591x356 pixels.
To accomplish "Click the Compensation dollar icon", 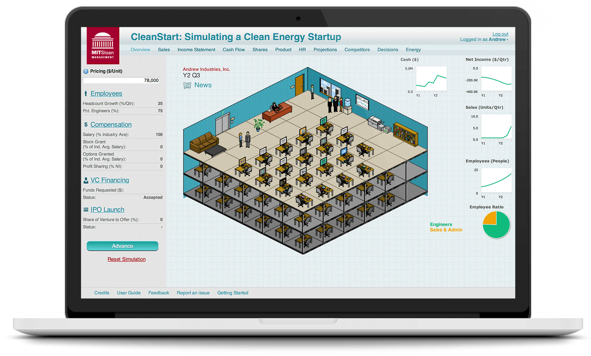I will click(x=86, y=125).
